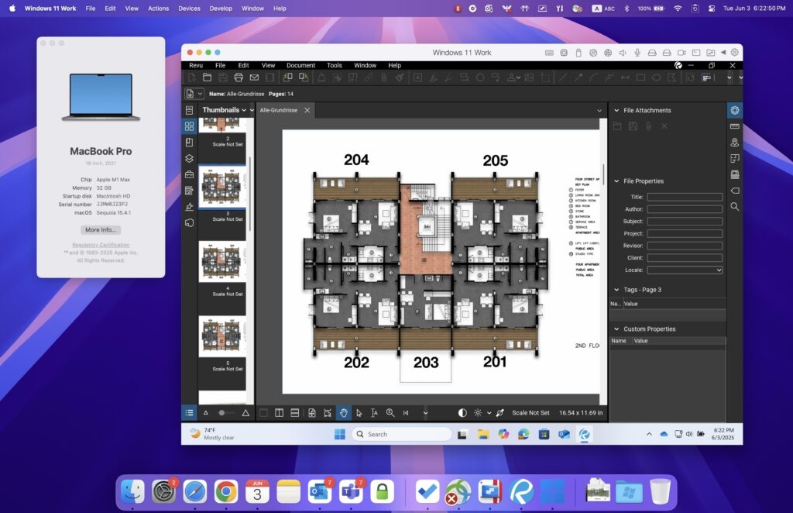
Task: Adjust the thumbnail size slider
Action: point(223,413)
